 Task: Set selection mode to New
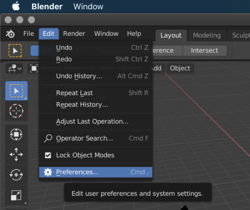(x=35, y=50)
